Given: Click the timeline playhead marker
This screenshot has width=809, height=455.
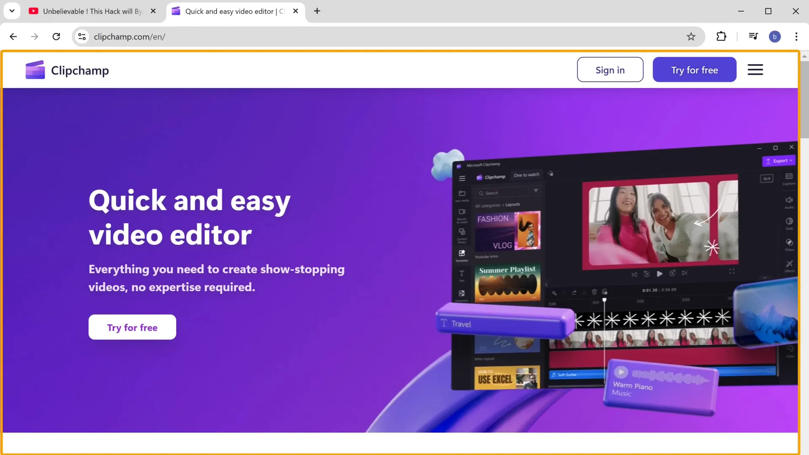Looking at the screenshot, I should click(604, 300).
